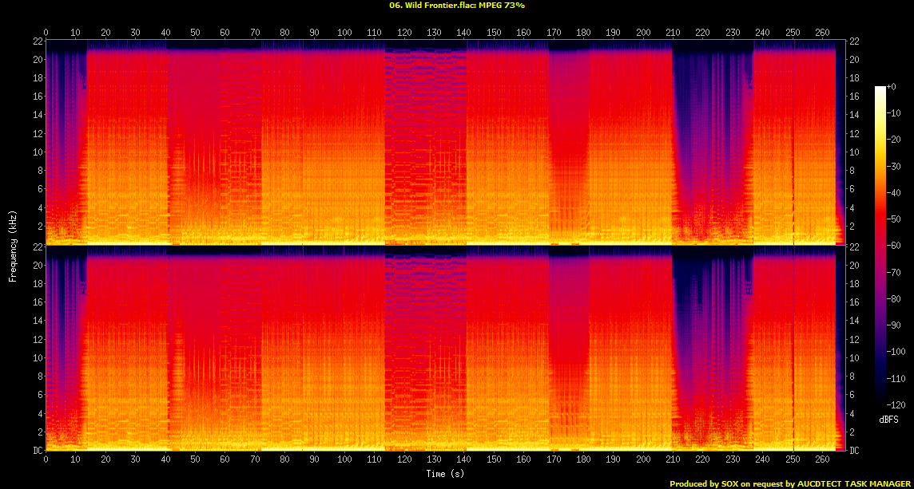Click the 'DC' label at the bottom-left axis
This screenshot has height=489, width=914.
click(x=37, y=451)
